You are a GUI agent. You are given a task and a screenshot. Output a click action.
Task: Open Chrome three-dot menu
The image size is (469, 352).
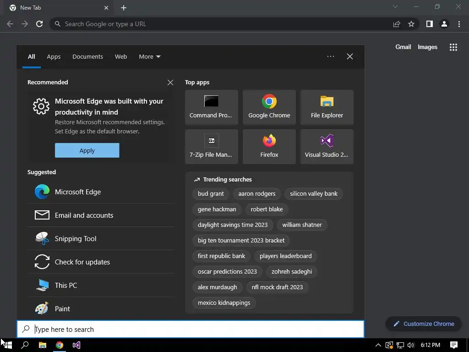(x=459, y=24)
